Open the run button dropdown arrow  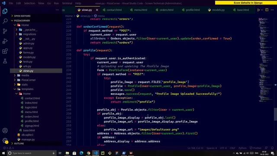[262, 10]
